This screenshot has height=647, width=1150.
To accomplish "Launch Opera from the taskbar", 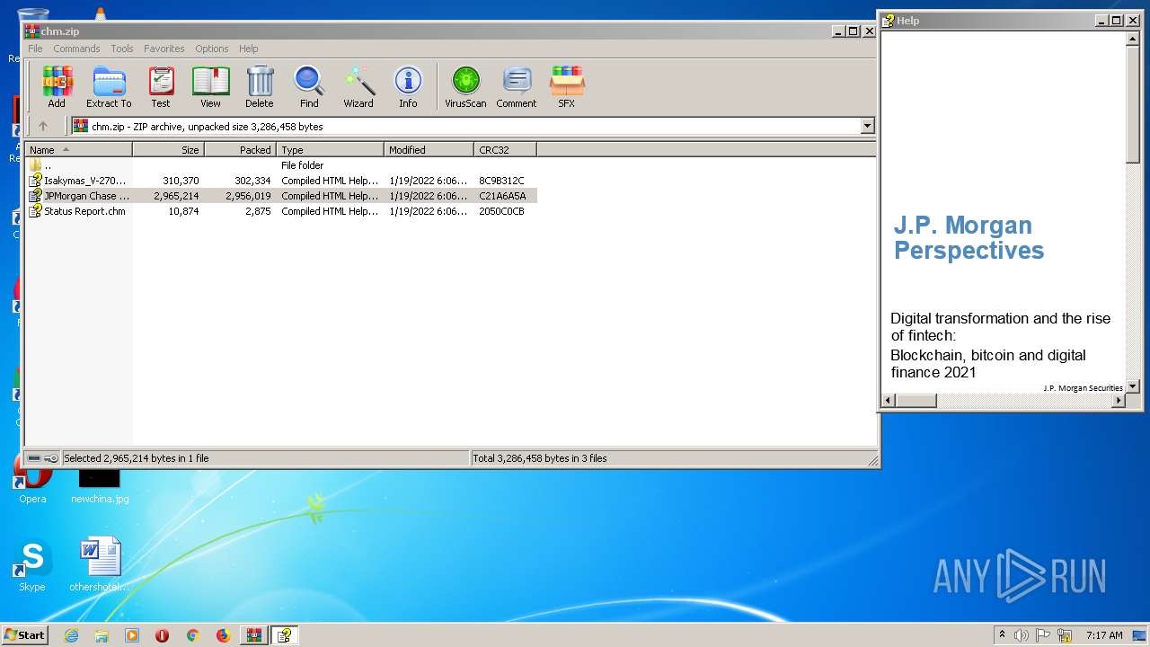I will tap(163, 635).
